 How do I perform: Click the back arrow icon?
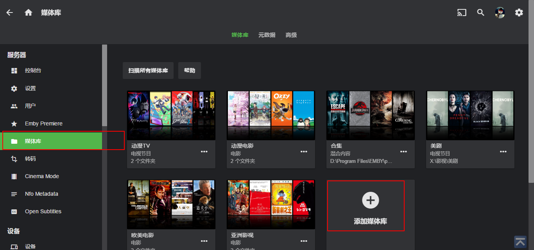(10, 12)
